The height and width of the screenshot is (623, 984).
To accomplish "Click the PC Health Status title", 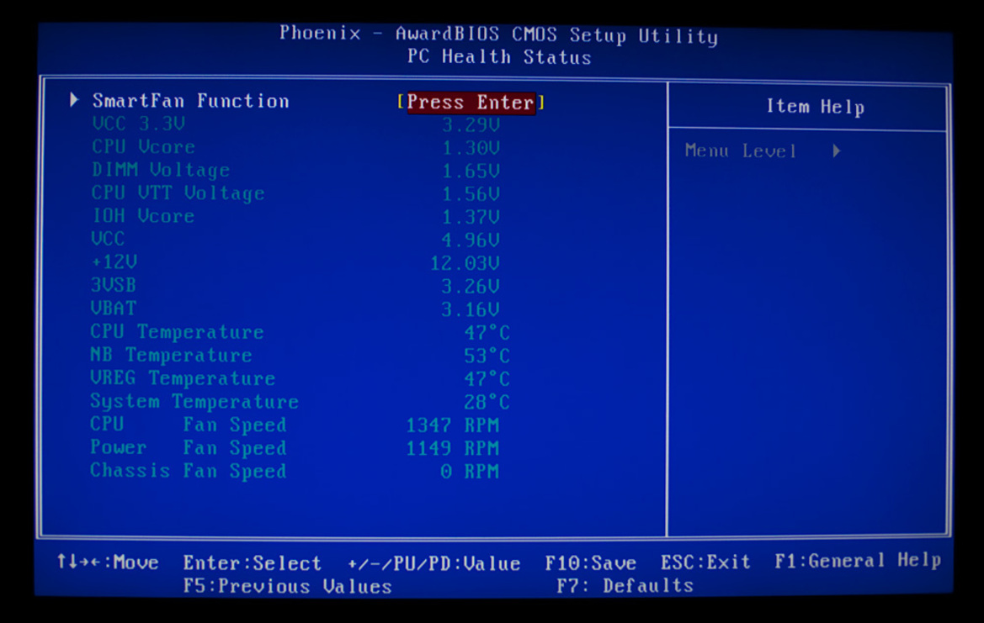I will [x=499, y=57].
